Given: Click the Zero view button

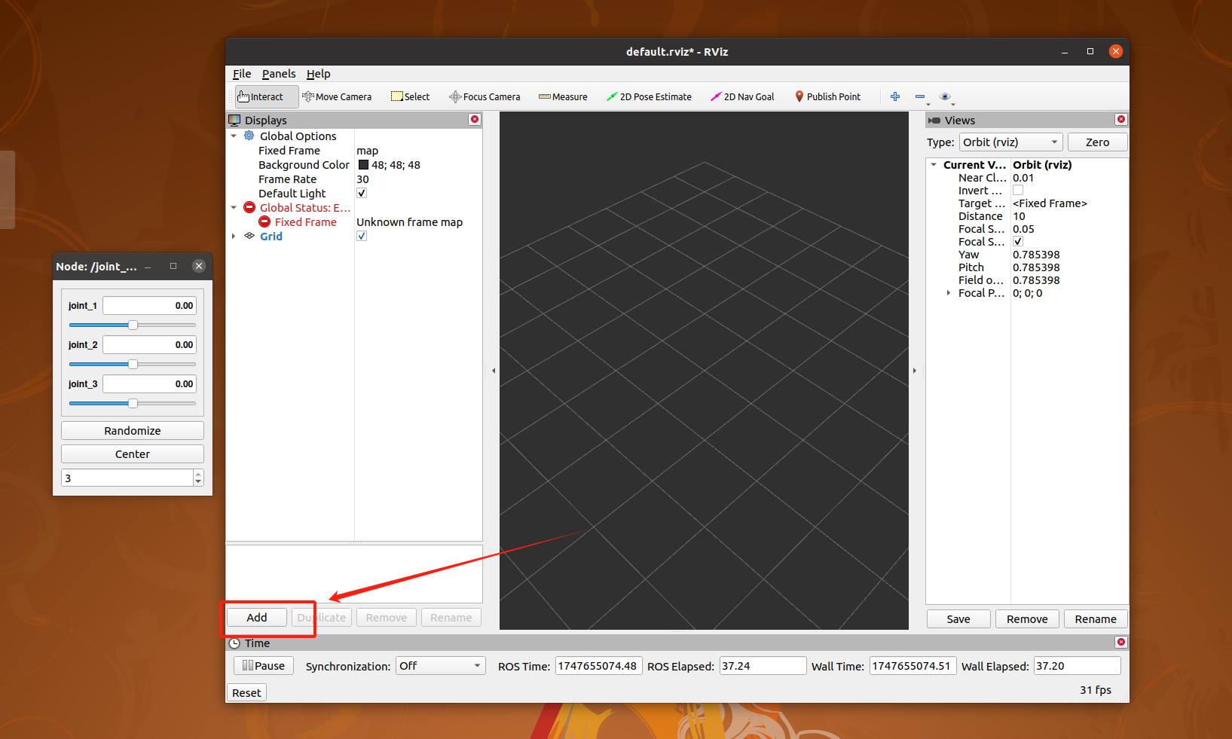Looking at the screenshot, I should [1097, 142].
